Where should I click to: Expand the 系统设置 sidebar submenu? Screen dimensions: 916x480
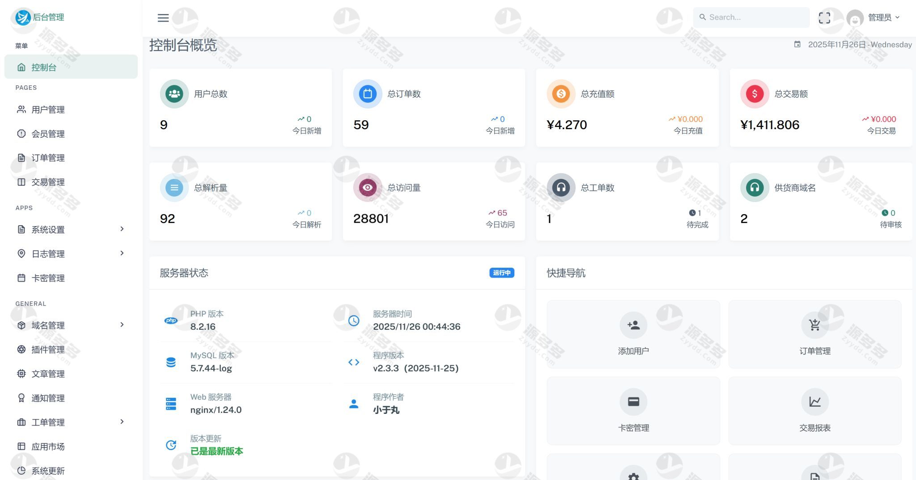pyautogui.click(x=71, y=229)
